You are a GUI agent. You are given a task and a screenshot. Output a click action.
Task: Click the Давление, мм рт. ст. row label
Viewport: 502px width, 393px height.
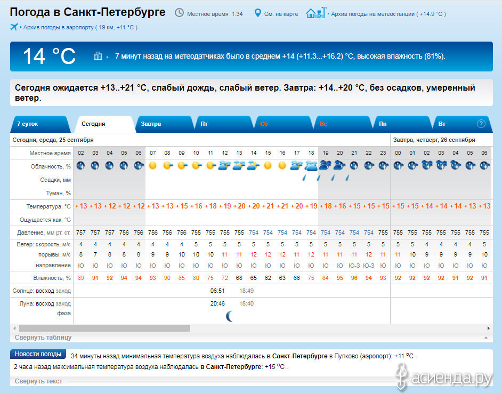click(44, 232)
